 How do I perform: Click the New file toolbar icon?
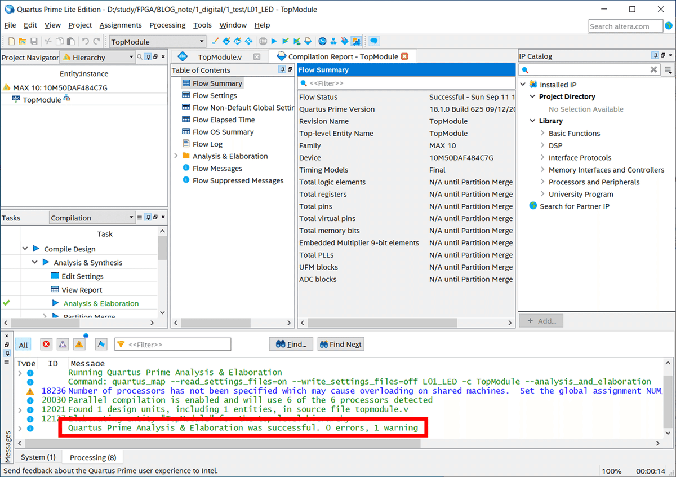pyautogui.click(x=11, y=41)
